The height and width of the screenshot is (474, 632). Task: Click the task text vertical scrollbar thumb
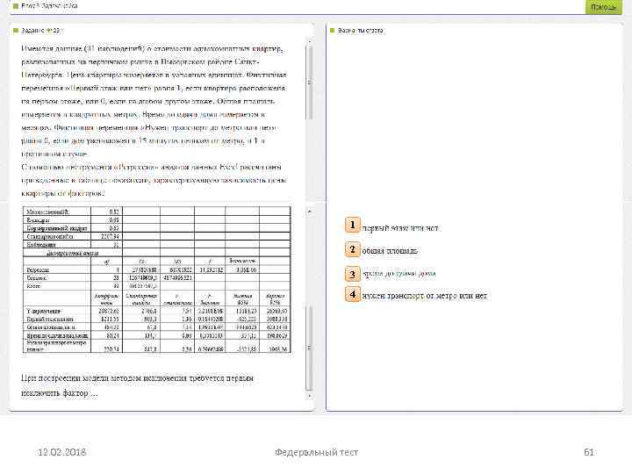[310, 83]
